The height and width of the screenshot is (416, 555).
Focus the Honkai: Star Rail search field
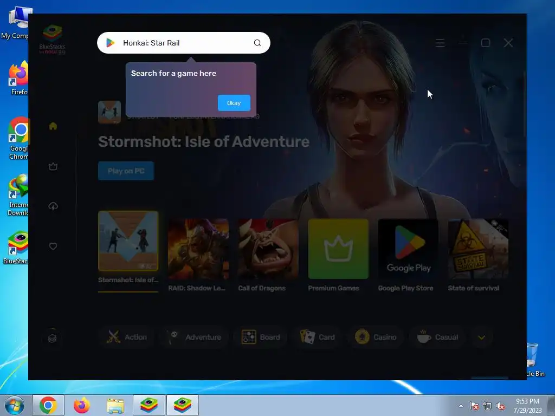tap(184, 43)
